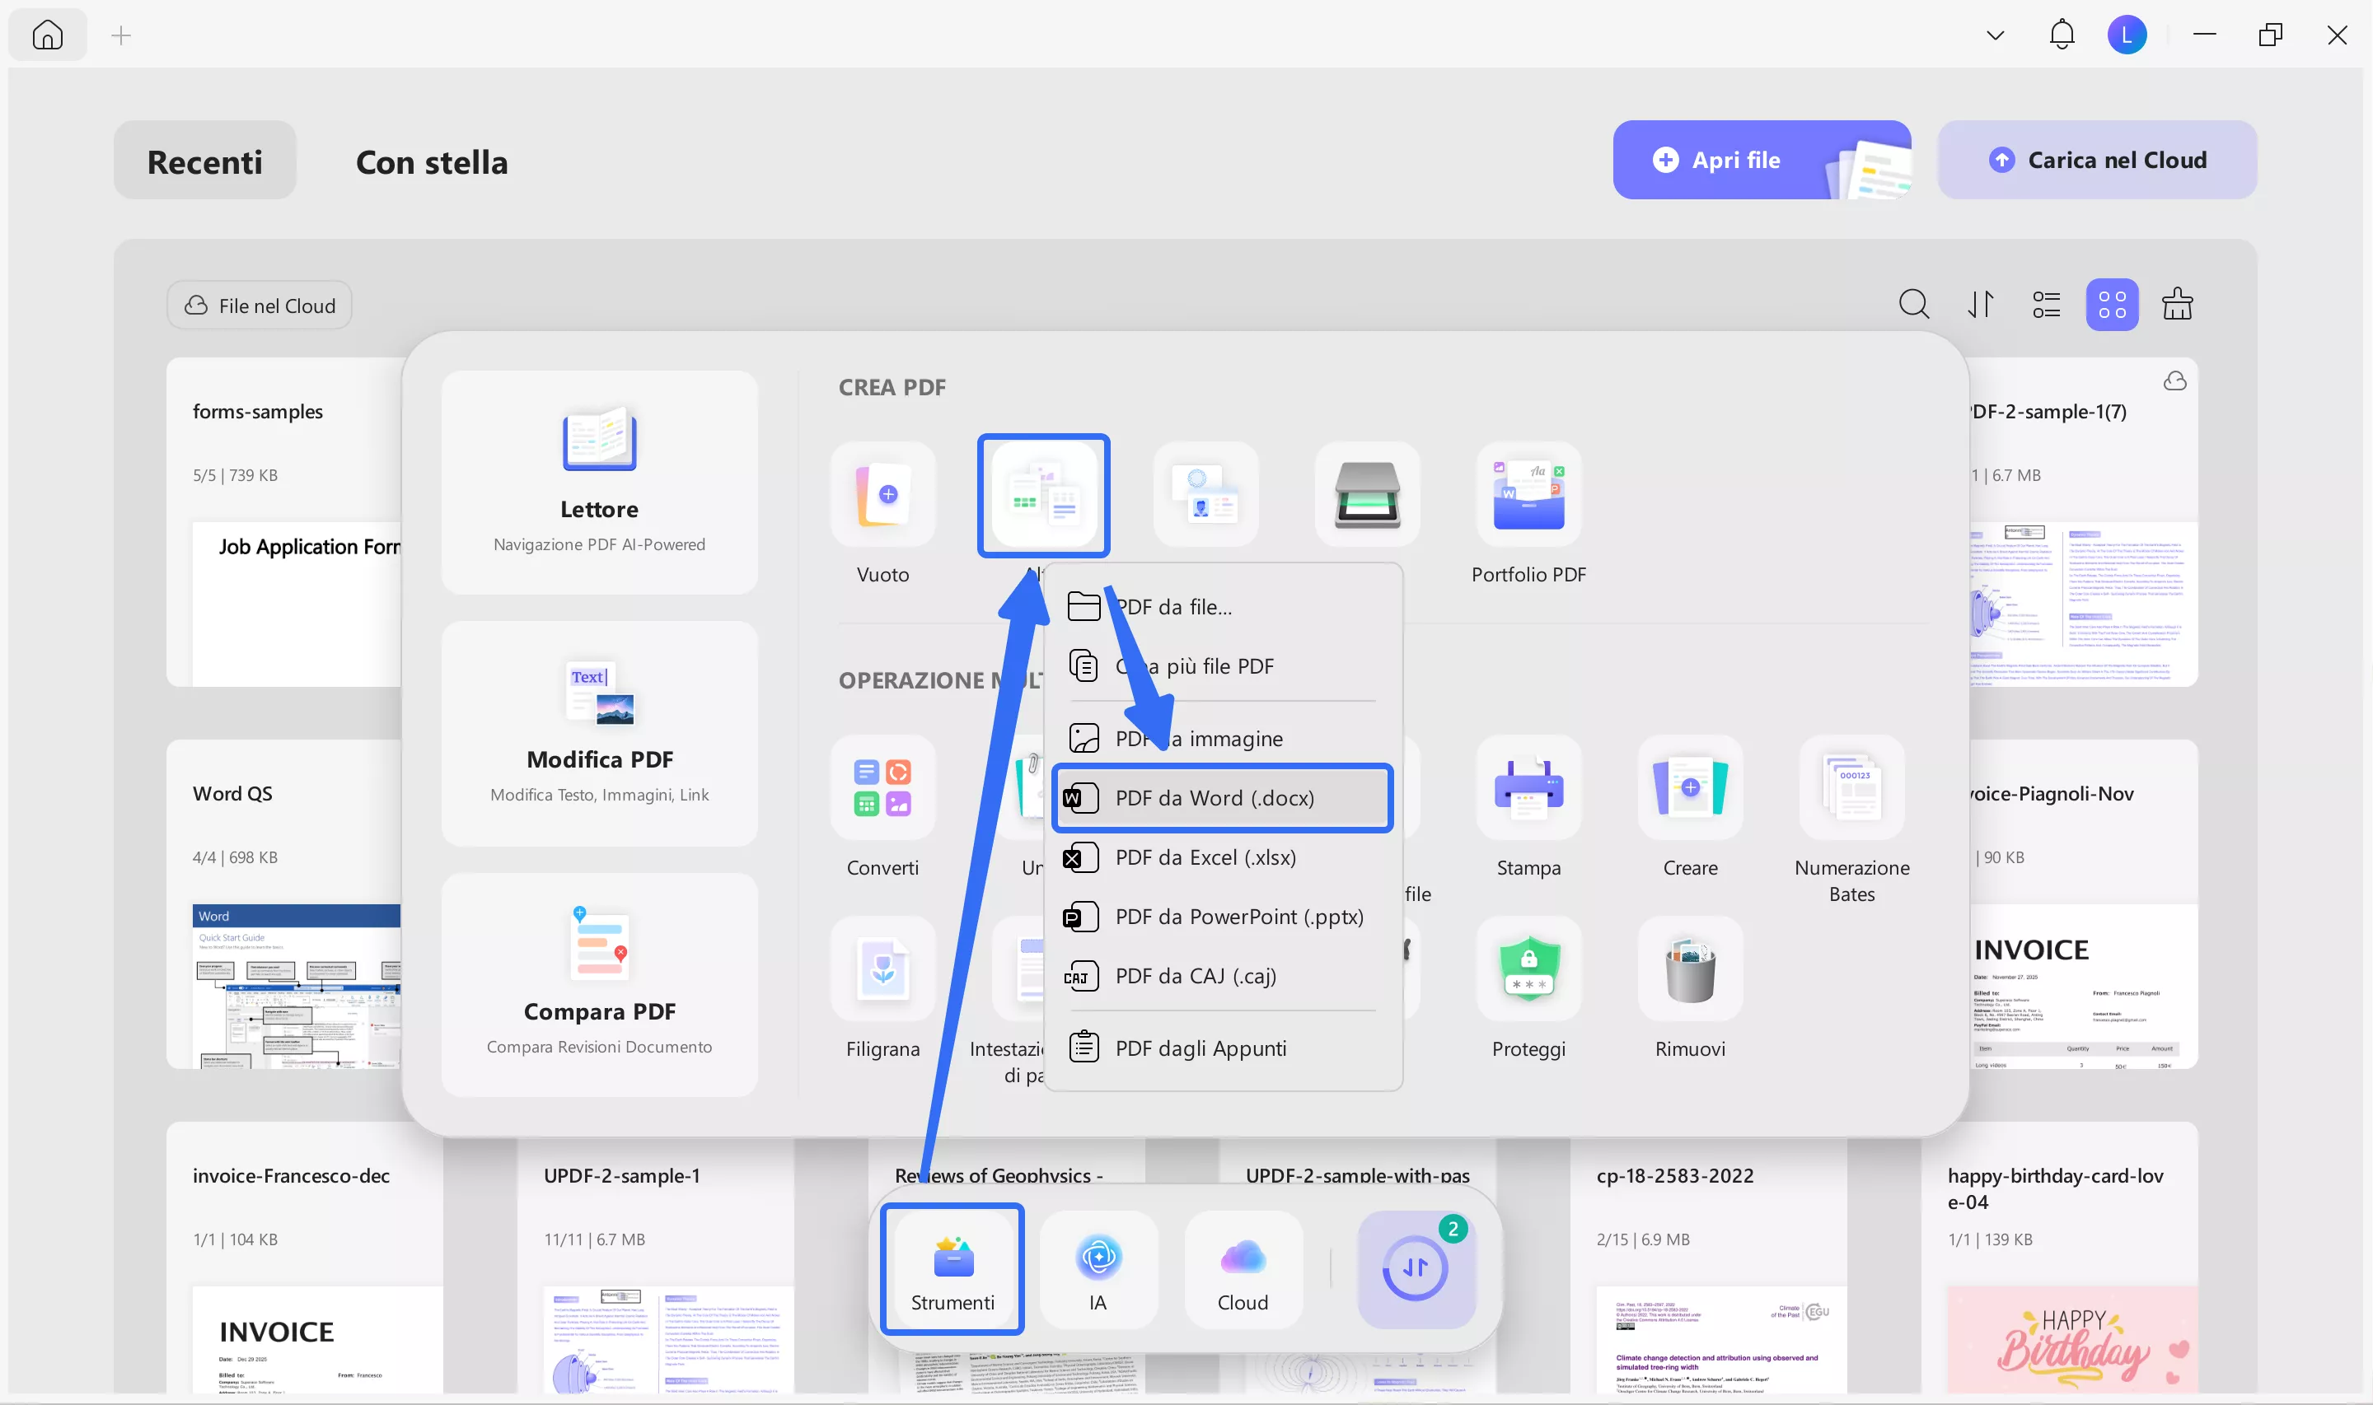Open the Filigrana watermark tool
This screenshot has height=1405, width=2373.
(x=882, y=969)
